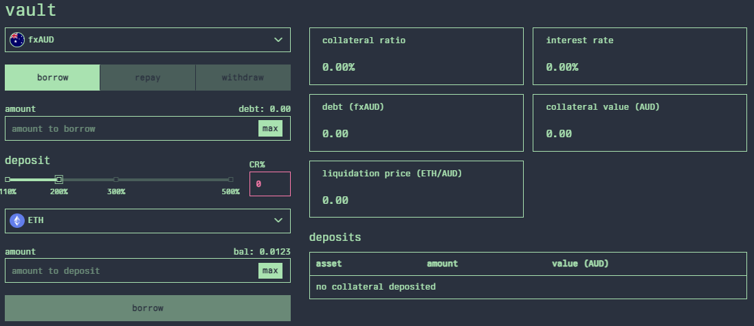Click the ETH Ethereum logo icon
754x326 pixels.
tap(17, 221)
